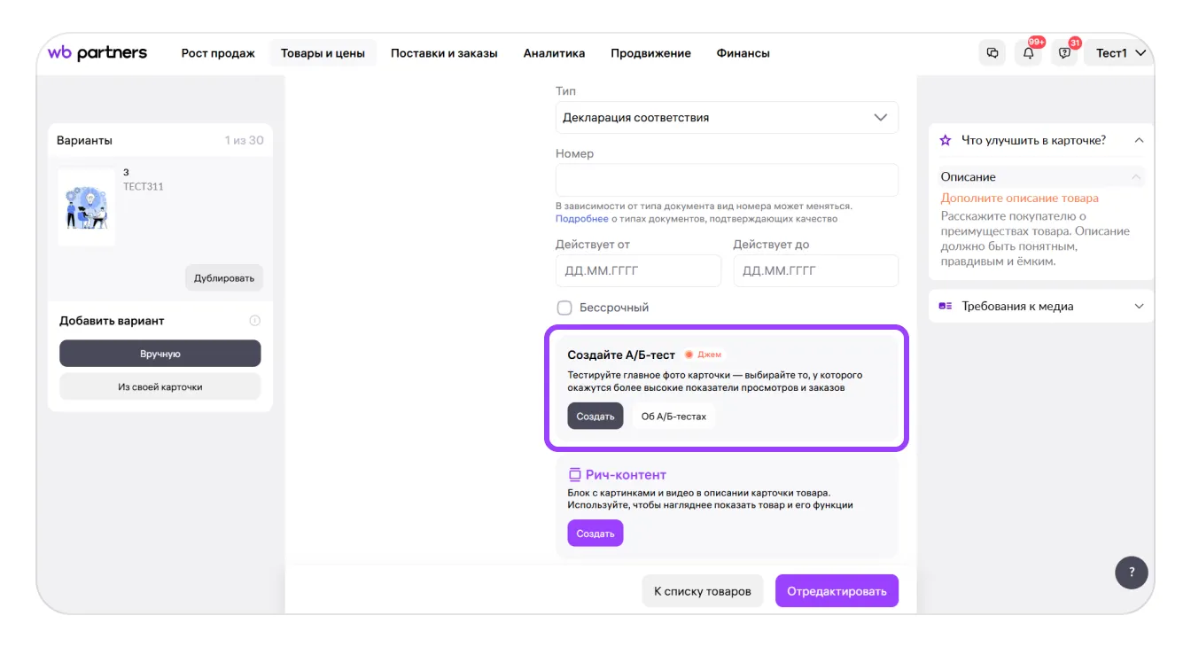The width and height of the screenshot is (1191, 647).
Task: Open the Аналитика menu
Action: pyautogui.click(x=554, y=53)
